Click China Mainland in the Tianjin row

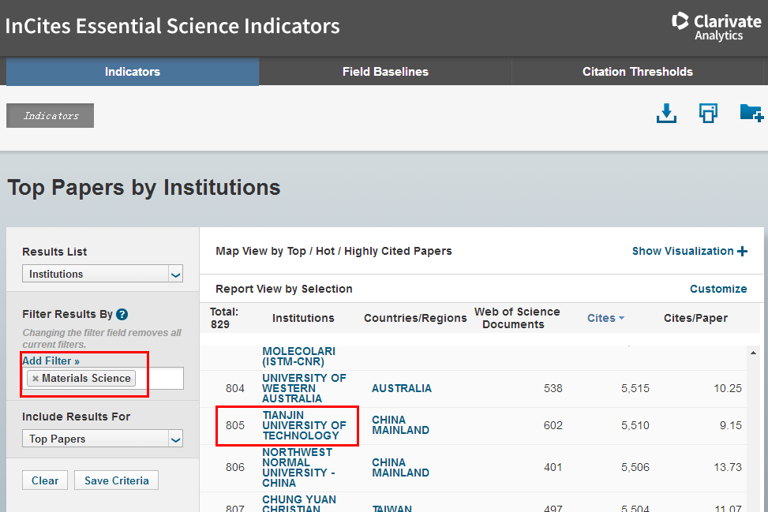[400, 425]
